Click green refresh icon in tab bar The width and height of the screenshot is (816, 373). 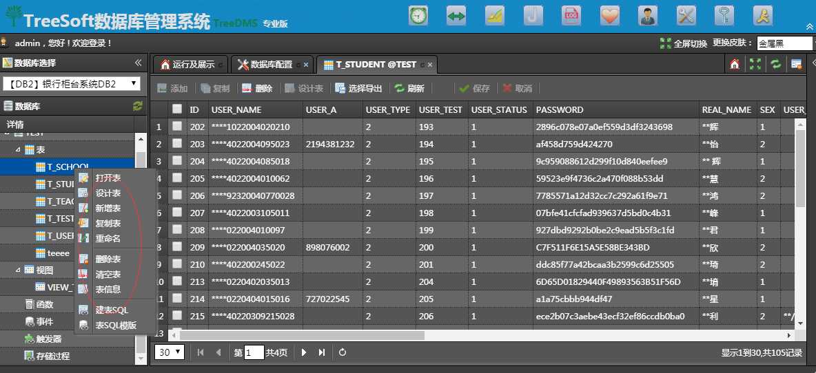click(x=776, y=64)
